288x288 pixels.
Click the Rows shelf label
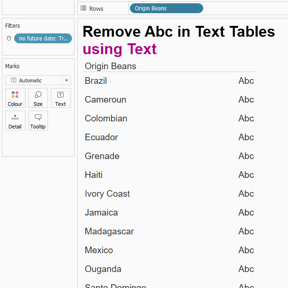click(96, 8)
